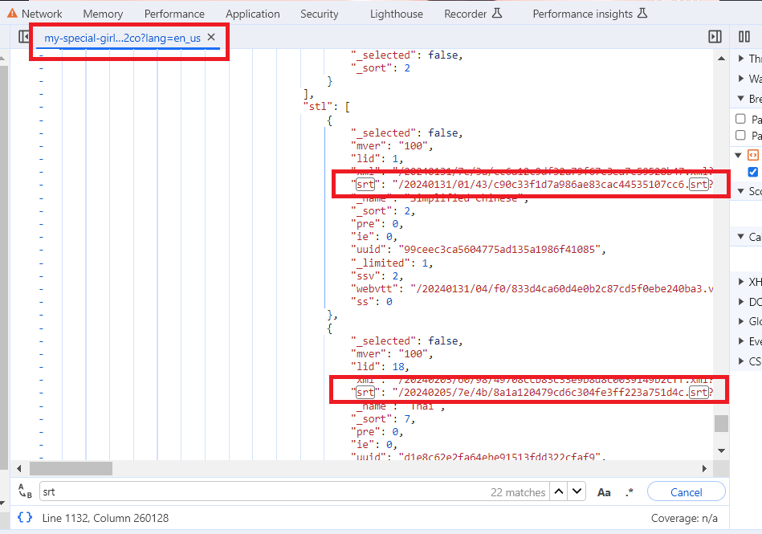This screenshot has height=534, width=762.
Task: Click the outer left vertical scrollbar
Action: coord(3,267)
